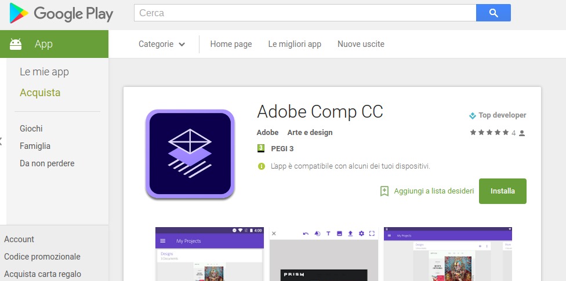
Task: Open Acquista carta regalo link
Action: (42, 274)
